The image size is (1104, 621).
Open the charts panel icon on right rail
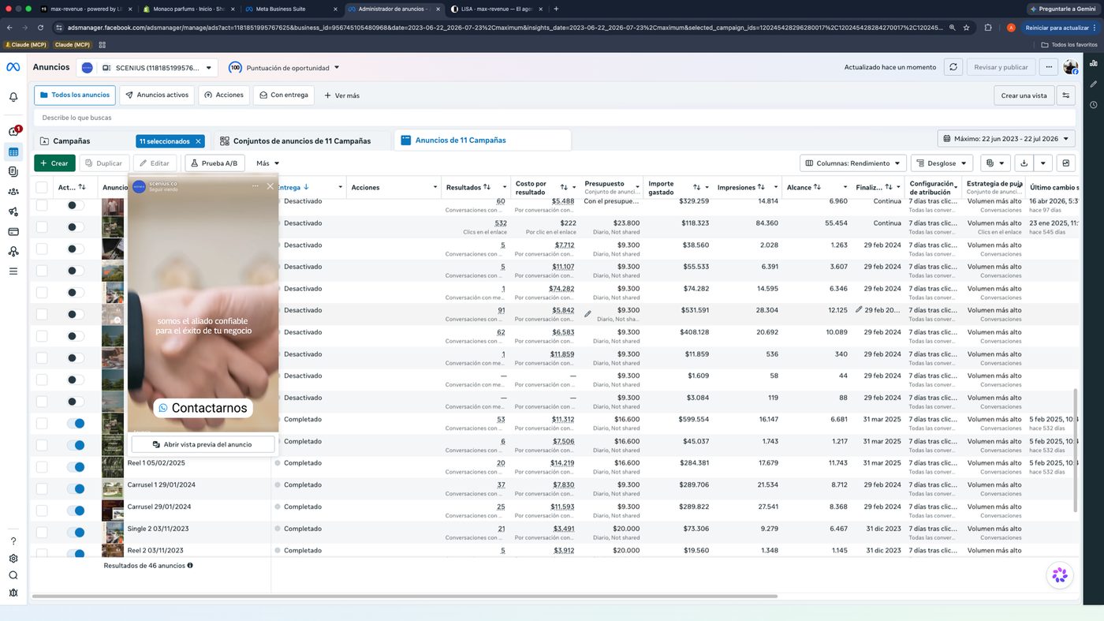pyautogui.click(x=1093, y=63)
